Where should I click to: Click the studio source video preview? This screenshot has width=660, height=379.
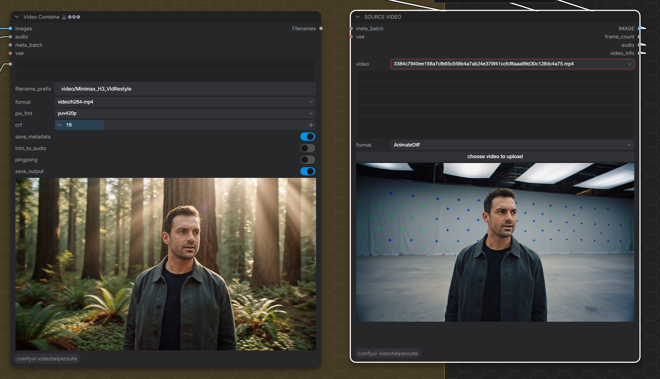pyautogui.click(x=495, y=242)
